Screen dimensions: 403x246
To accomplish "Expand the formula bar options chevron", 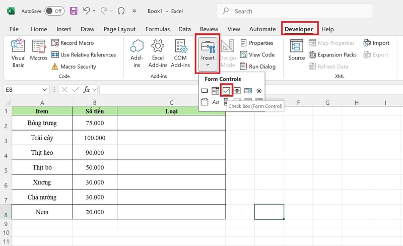I will [x=94, y=90].
